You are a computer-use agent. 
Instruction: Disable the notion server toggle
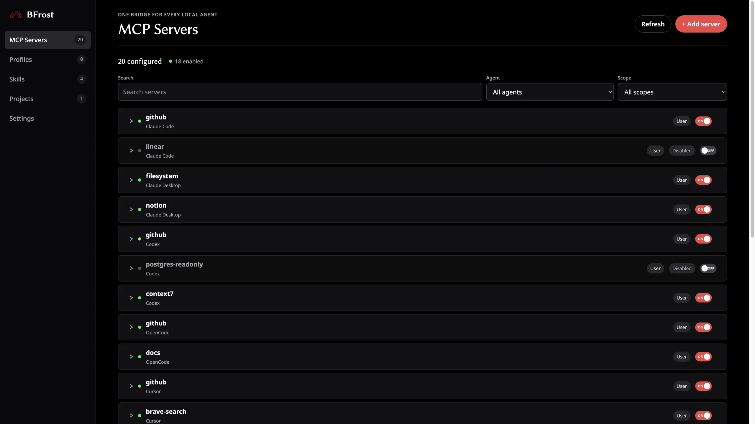tap(703, 210)
